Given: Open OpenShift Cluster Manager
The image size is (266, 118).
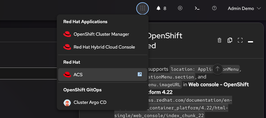Looking at the screenshot, I should pos(103,34).
